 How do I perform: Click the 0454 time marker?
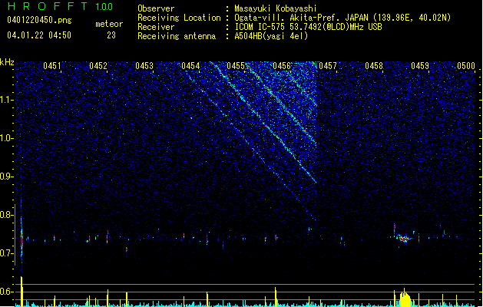[x=190, y=65]
